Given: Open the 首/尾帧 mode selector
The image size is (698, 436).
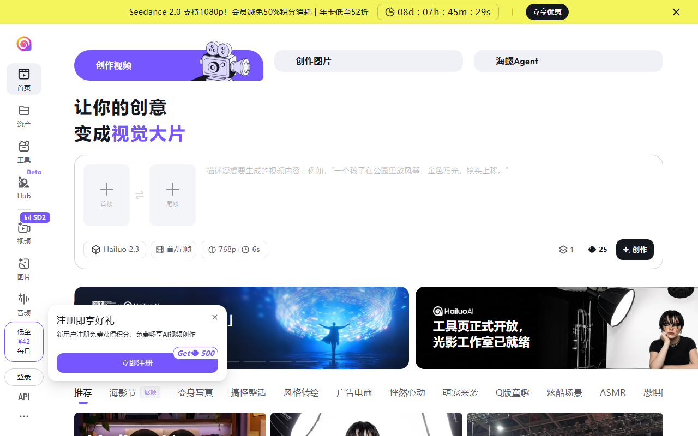Looking at the screenshot, I should (173, 250).
